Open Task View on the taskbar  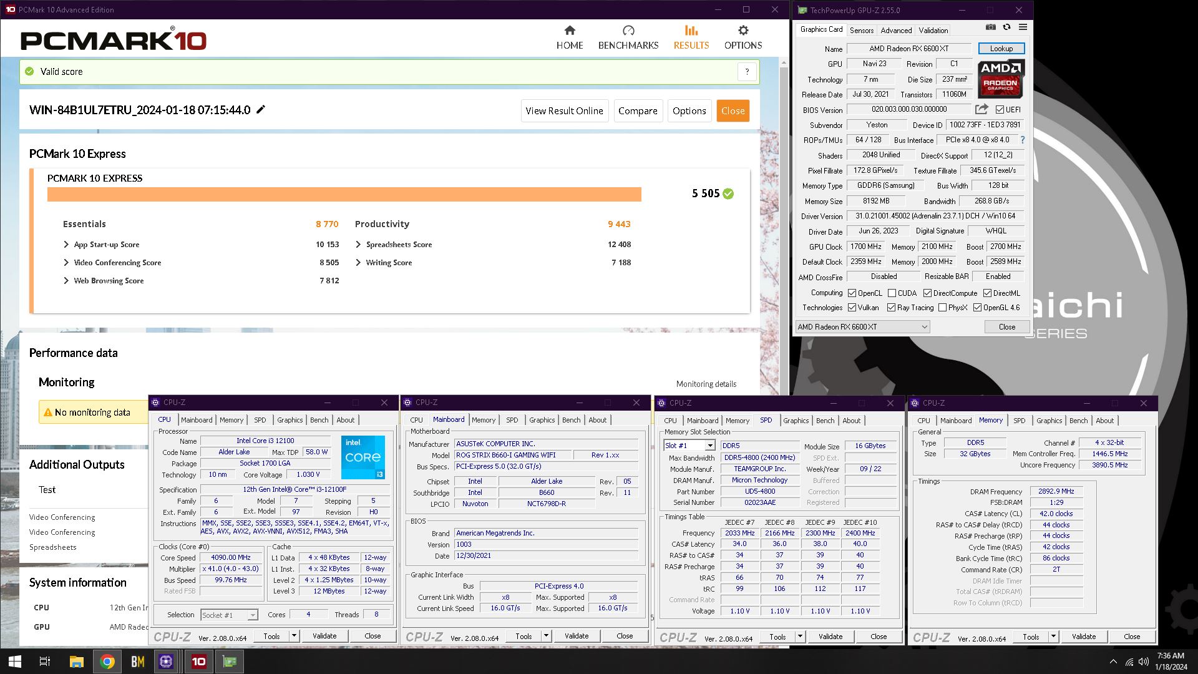point(45,662)
